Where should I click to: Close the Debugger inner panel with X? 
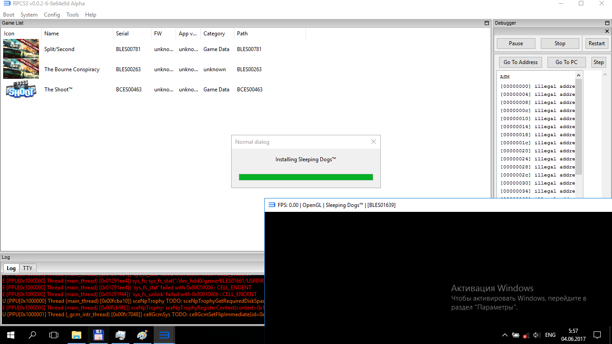point(608,31)
